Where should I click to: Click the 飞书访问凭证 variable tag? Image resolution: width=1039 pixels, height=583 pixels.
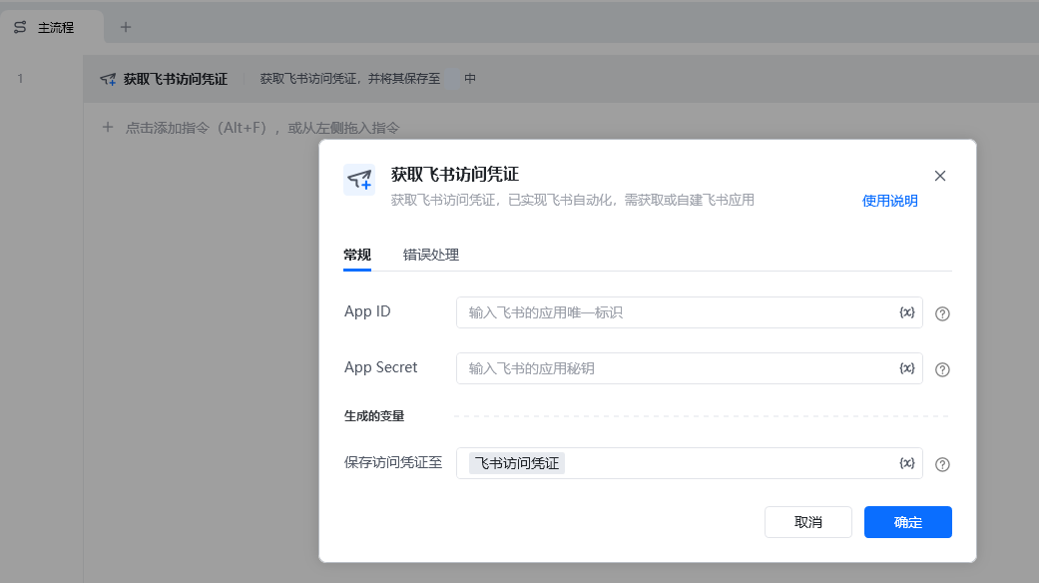coord(517,463)
